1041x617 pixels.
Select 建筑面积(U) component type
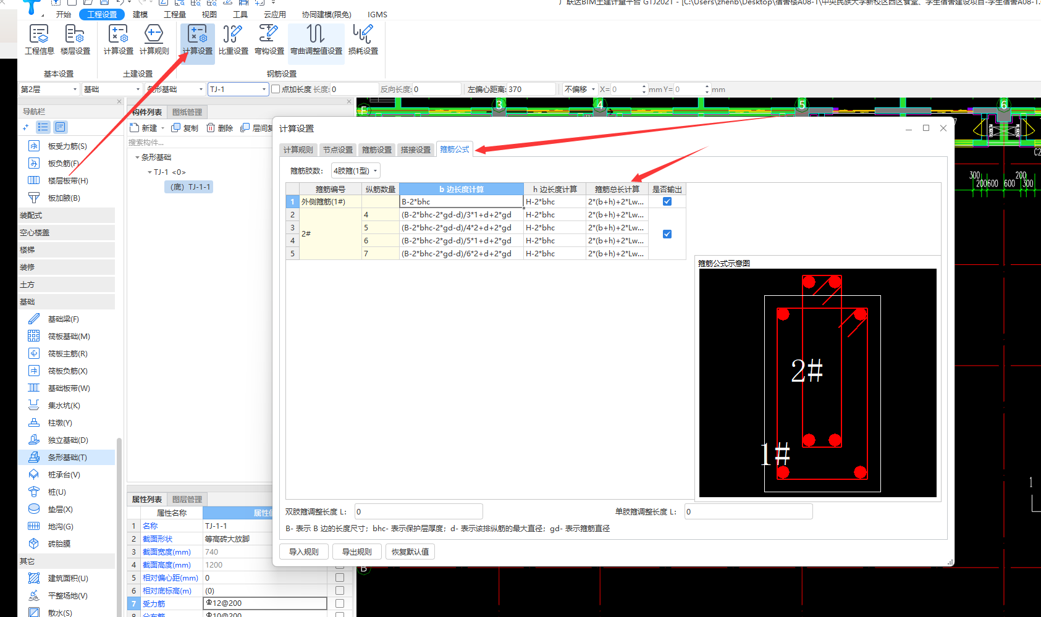(68, 579)
